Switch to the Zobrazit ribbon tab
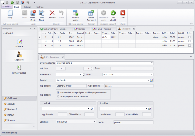The image size is (195, 136). pyautogui.click(x=27, y=6)
